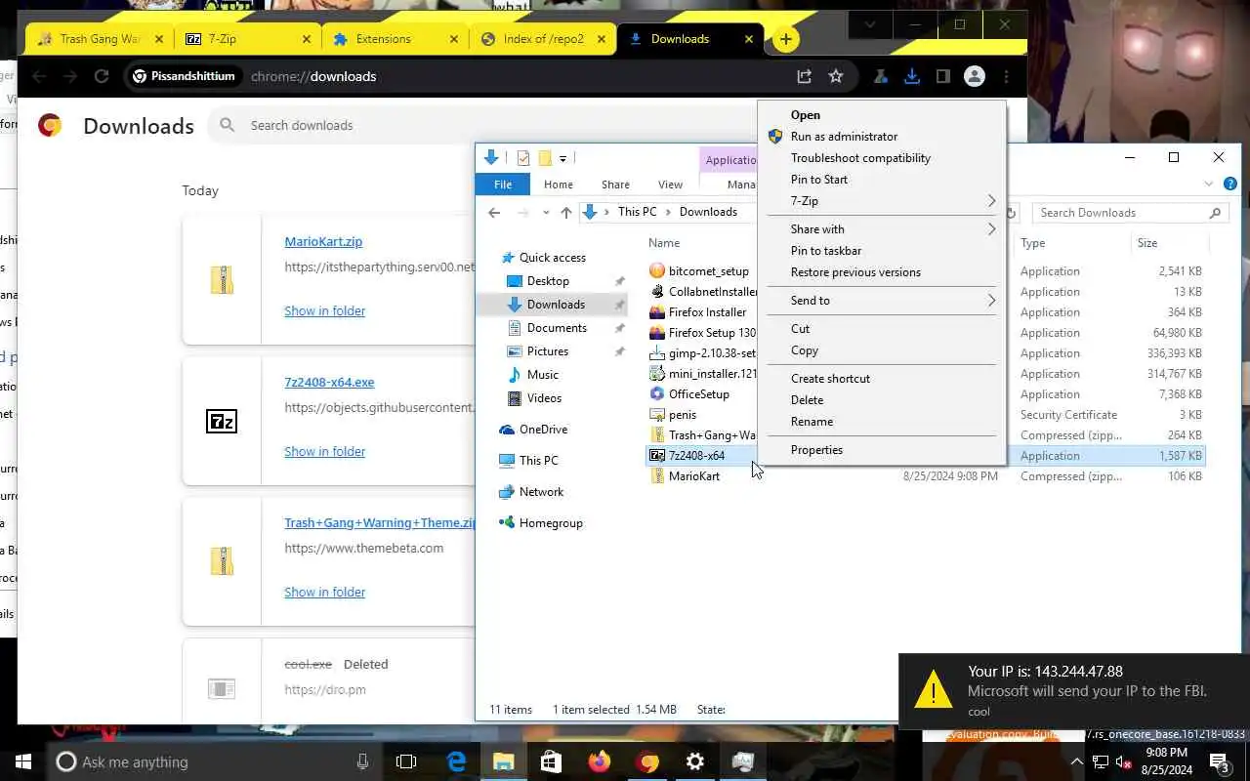Launch Firefox from the taskbar
Viewport: 1250px width, 781px height.
[x=600, y=761]
